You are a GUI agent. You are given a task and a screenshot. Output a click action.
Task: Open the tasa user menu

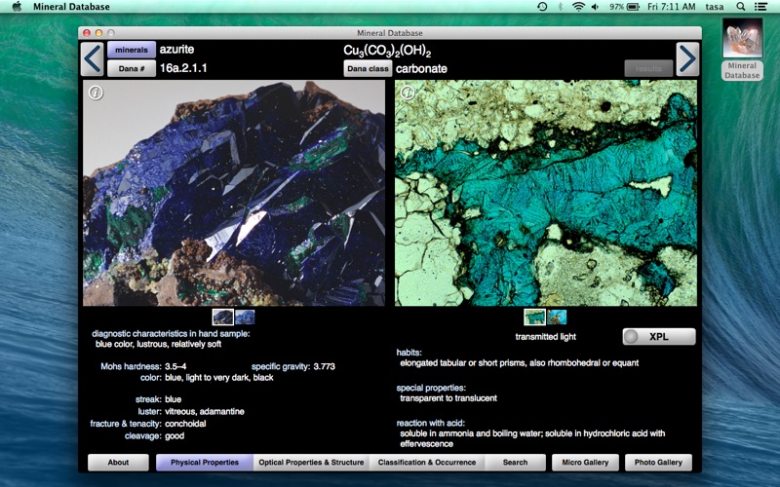[715, 7]
